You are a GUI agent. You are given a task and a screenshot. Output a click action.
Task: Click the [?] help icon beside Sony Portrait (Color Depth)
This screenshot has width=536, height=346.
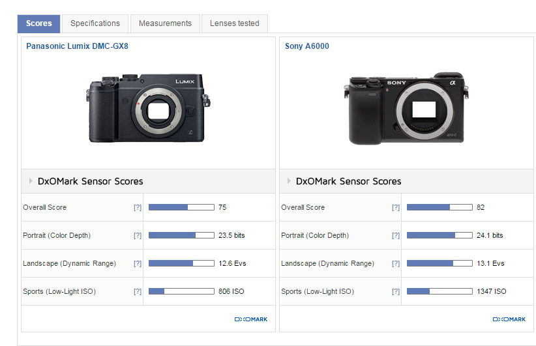396,235
